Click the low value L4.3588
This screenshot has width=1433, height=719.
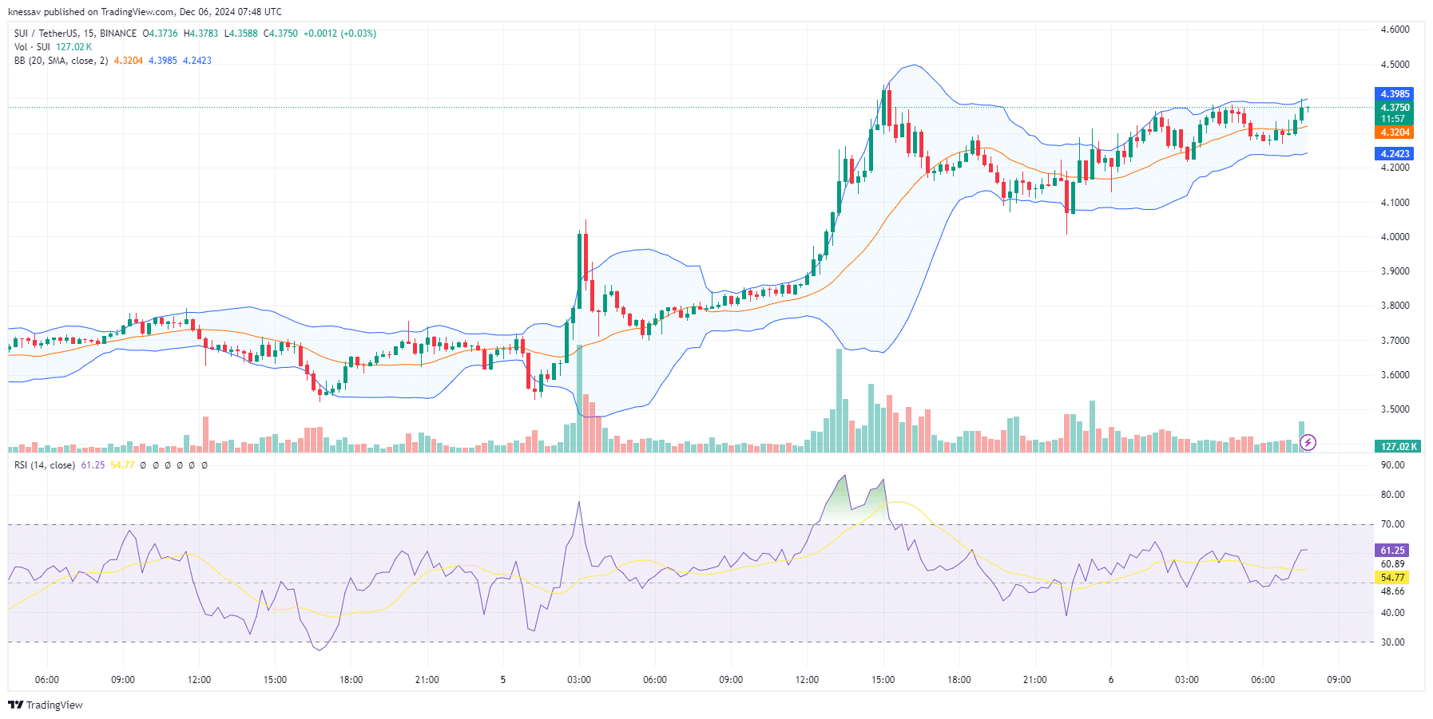240,34
